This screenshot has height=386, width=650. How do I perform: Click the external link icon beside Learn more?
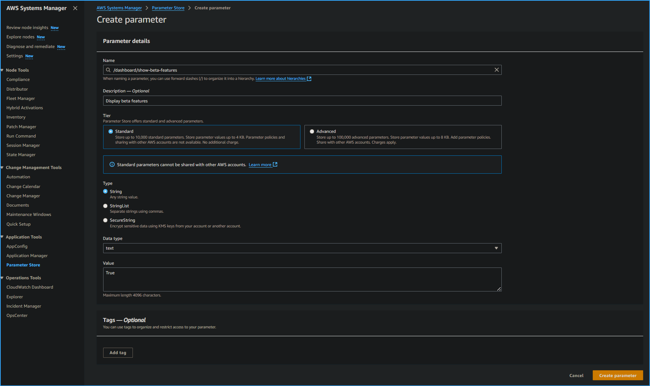(274, 164)
